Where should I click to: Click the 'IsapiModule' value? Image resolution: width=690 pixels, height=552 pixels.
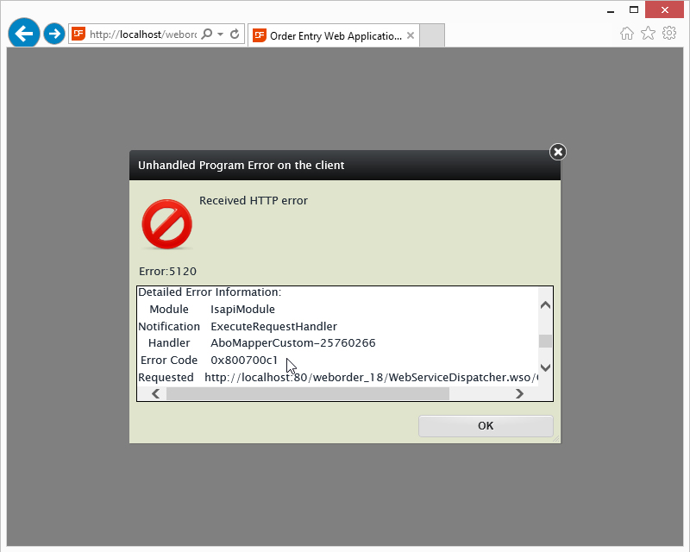click(242, 310)
